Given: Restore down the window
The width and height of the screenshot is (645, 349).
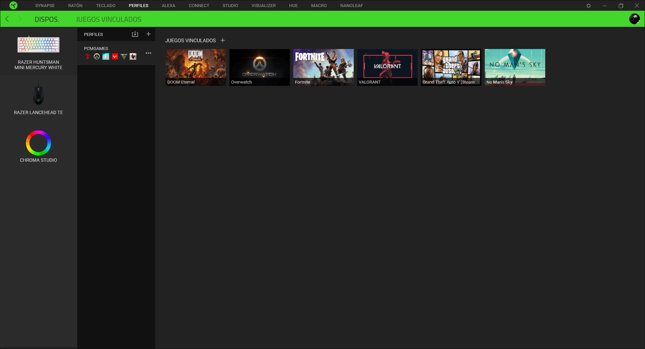Looking at the screenshot, I should pos(621,6).
